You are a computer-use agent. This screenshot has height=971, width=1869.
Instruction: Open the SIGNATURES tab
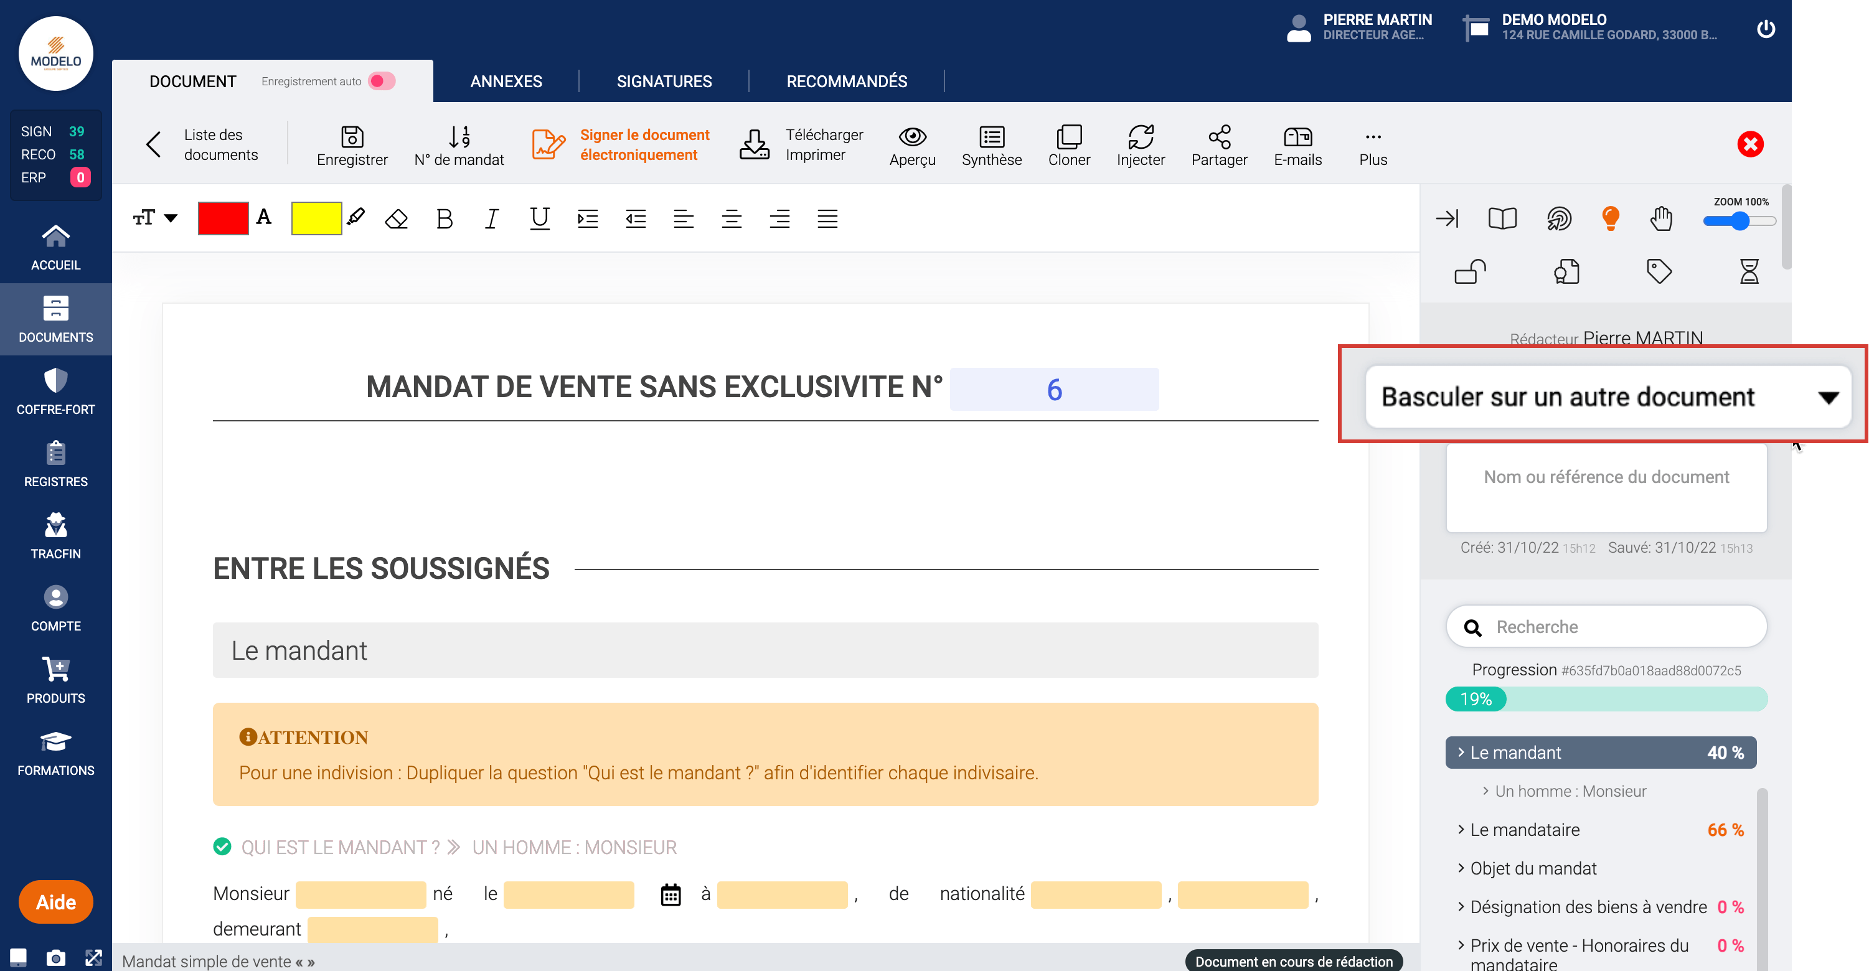pyautogui.click(x=663, y=81)
